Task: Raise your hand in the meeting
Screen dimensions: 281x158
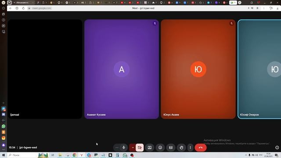Action: (181, 147)
